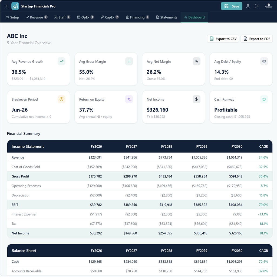Click the Revenue tab badge showing 2

click(46, 17)
